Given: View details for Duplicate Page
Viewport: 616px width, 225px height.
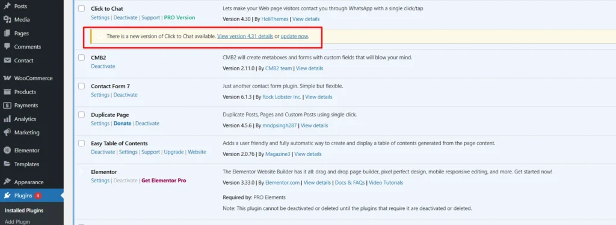Looking at the screenshot, I should click(x=314, y=125).
